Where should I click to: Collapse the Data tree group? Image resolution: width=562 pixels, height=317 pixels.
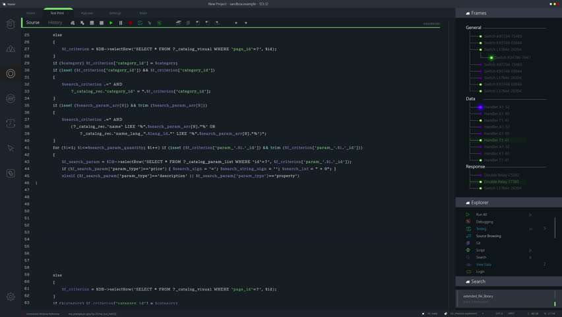click(x=470, y=98)
